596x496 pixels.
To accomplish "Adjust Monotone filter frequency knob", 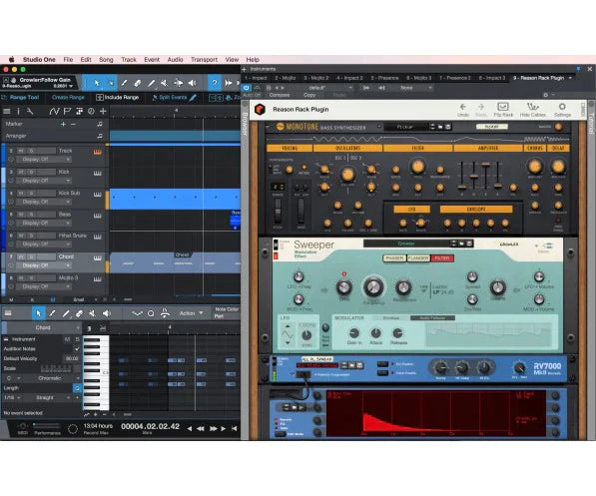I will click(417, 167).
